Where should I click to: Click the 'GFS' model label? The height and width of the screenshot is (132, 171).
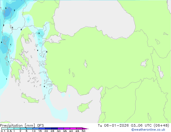(x=40, y=126)
